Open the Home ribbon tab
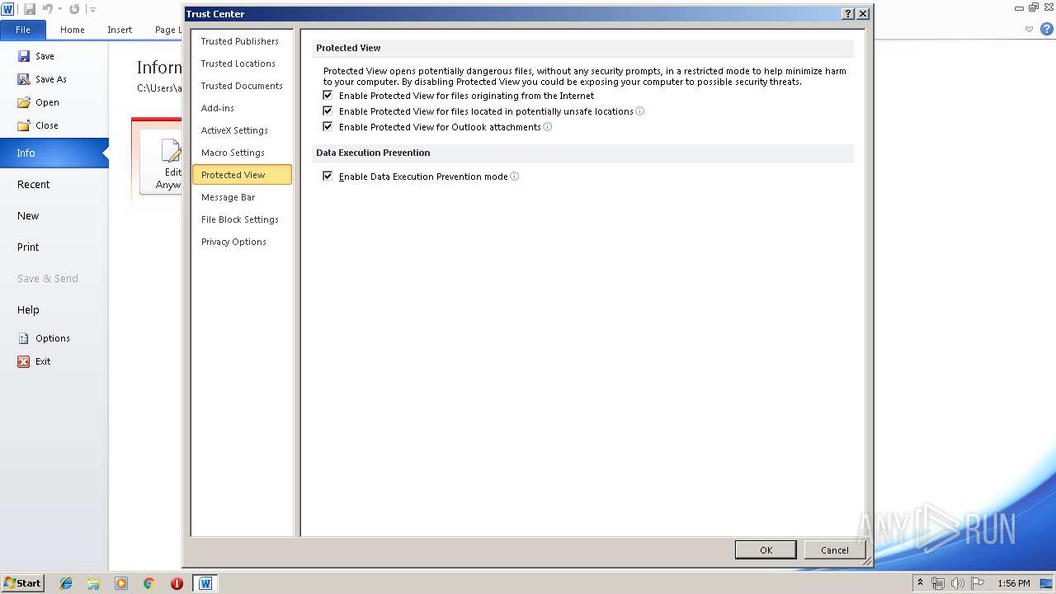Viewport: 1056px width, 594px height. pyautogui.click(x=73, y=30)
